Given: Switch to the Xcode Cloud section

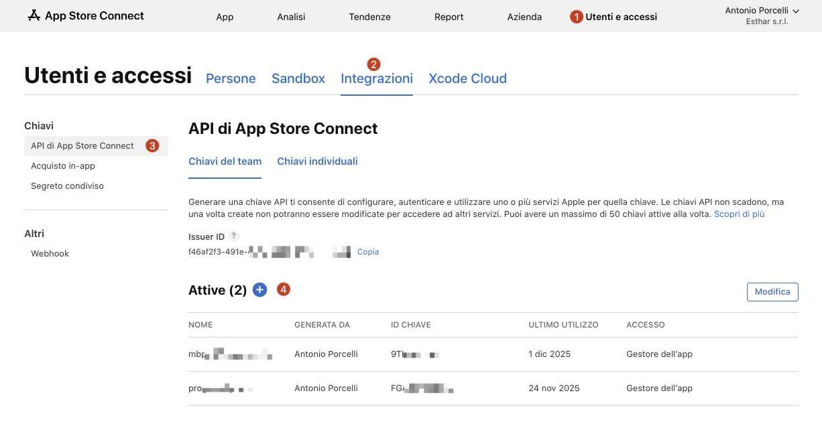Looking at the screenshot, I should [x=467, y=78].
